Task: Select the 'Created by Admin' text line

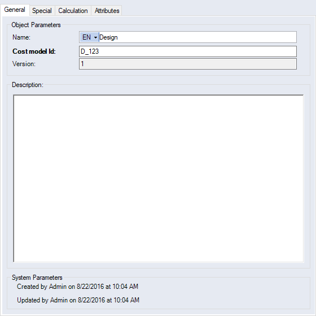Action: click(x=78, y=287)
